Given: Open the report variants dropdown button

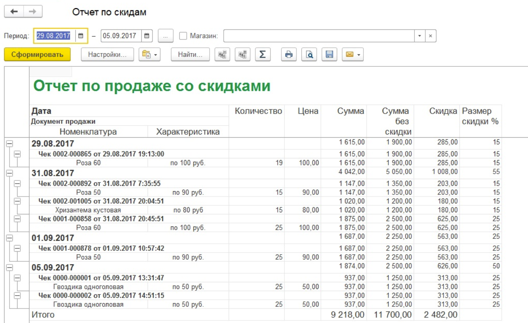Looking at the screenshot, I should point(149,54).
